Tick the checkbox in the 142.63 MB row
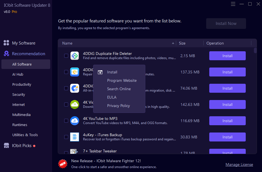 66,104
